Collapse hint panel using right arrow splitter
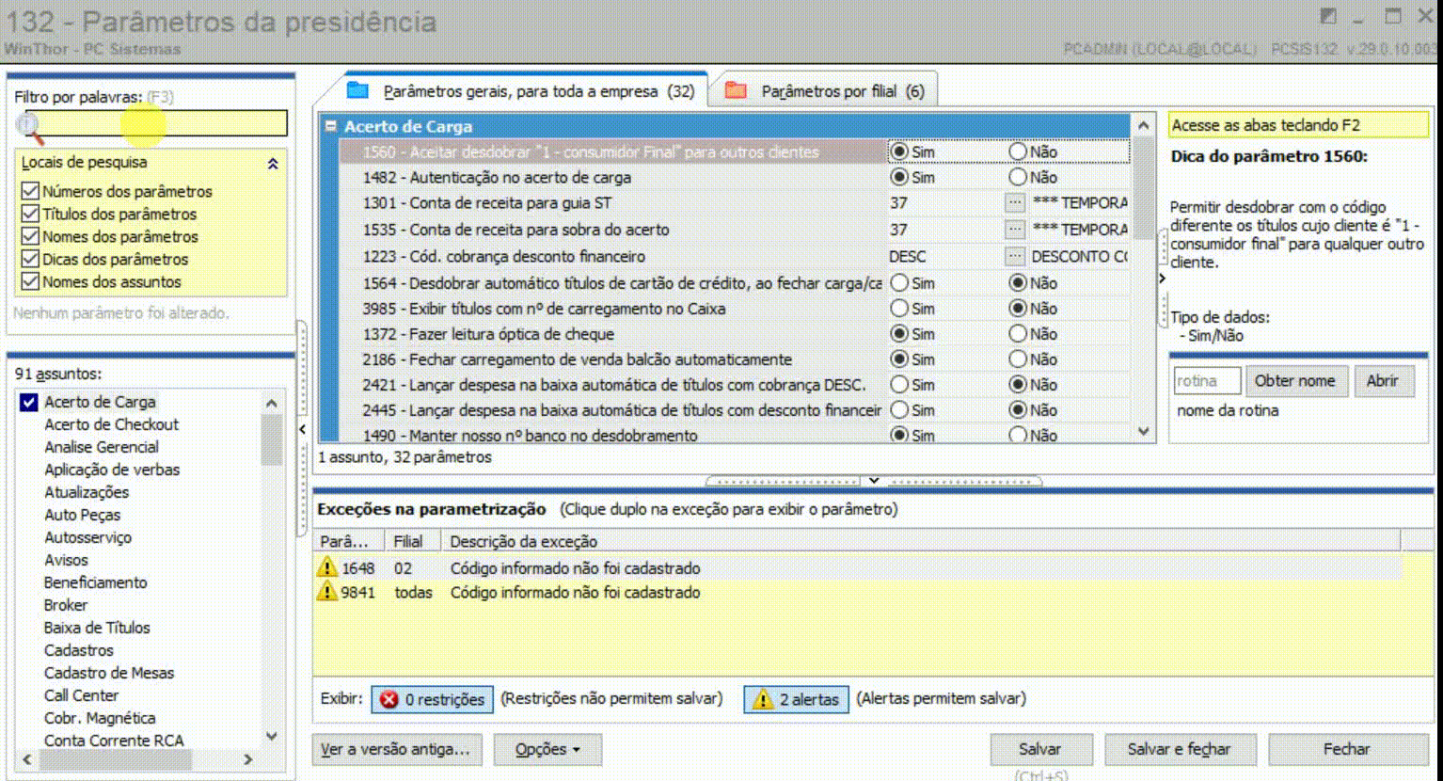The width and height of the screenshot is (1443, 781). (1163, 279)
